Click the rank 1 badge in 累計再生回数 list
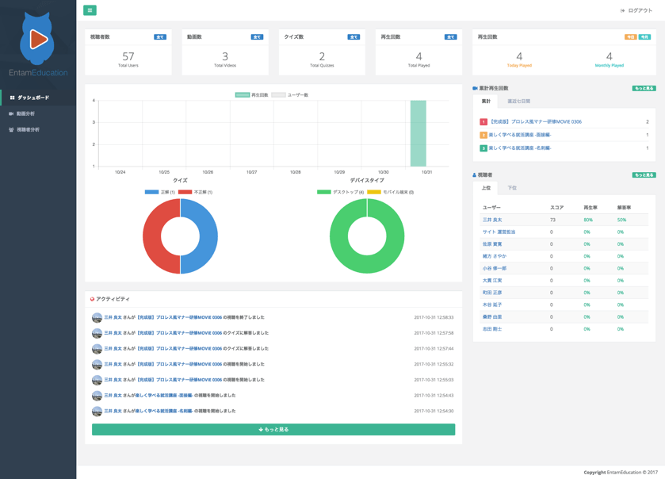This screenshot has width=665, height=479. [483, 122]
